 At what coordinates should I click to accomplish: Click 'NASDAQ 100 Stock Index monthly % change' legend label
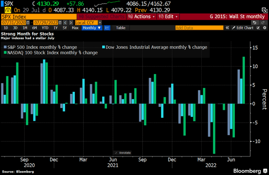tap(53, 53)
